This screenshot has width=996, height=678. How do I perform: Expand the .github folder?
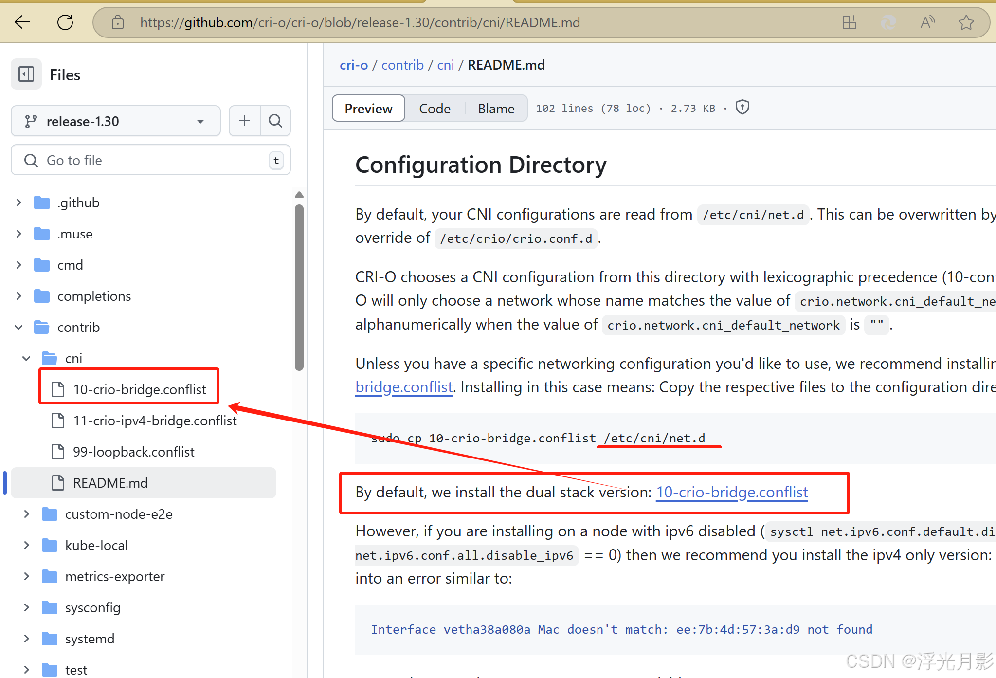click(x=19, y=202)
